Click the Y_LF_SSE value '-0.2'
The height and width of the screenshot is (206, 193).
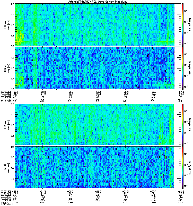(181, 99)
